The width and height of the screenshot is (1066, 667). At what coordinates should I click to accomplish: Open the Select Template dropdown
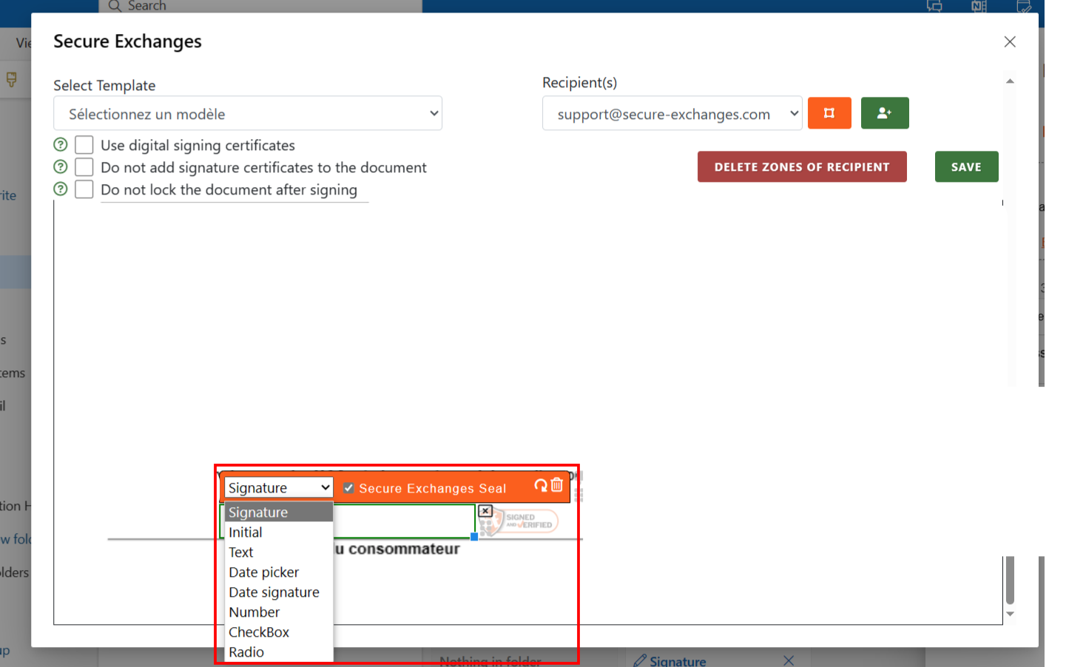click(248, 113)
